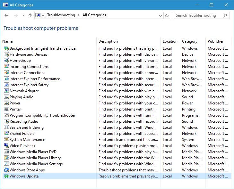The width and height of the screenshot is (234, 189).
Task: Click the Internet Explorer Safety icon
Action: [x=6, y=85]
